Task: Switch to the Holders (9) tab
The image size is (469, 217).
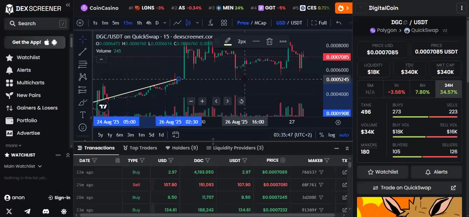Action: 182,148
